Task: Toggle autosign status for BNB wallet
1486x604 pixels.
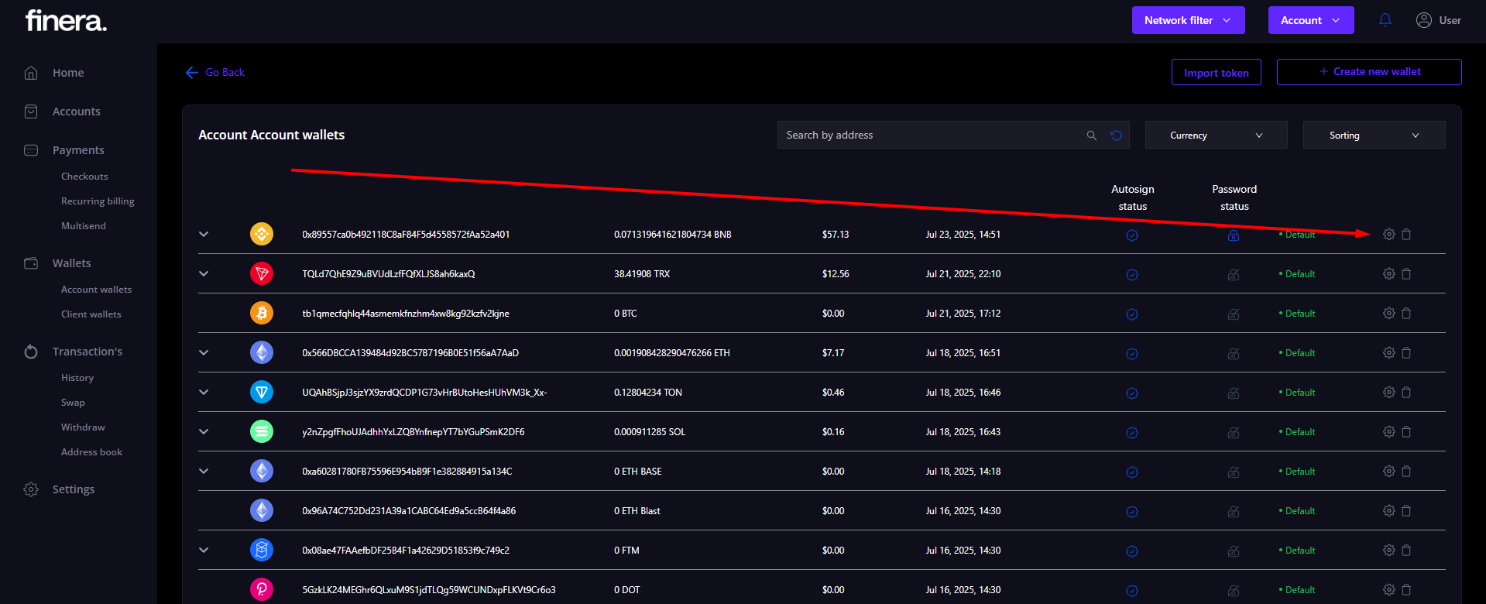Action: [1131, 235]
